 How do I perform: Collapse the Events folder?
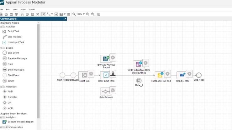(1, 48)
